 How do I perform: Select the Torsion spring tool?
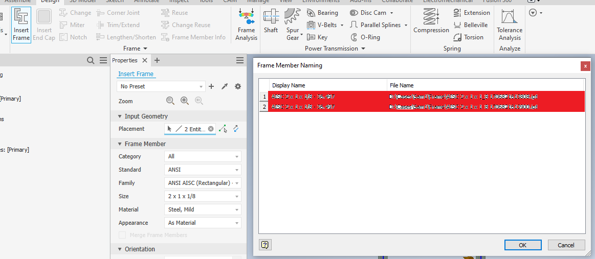tap(468, 37)
